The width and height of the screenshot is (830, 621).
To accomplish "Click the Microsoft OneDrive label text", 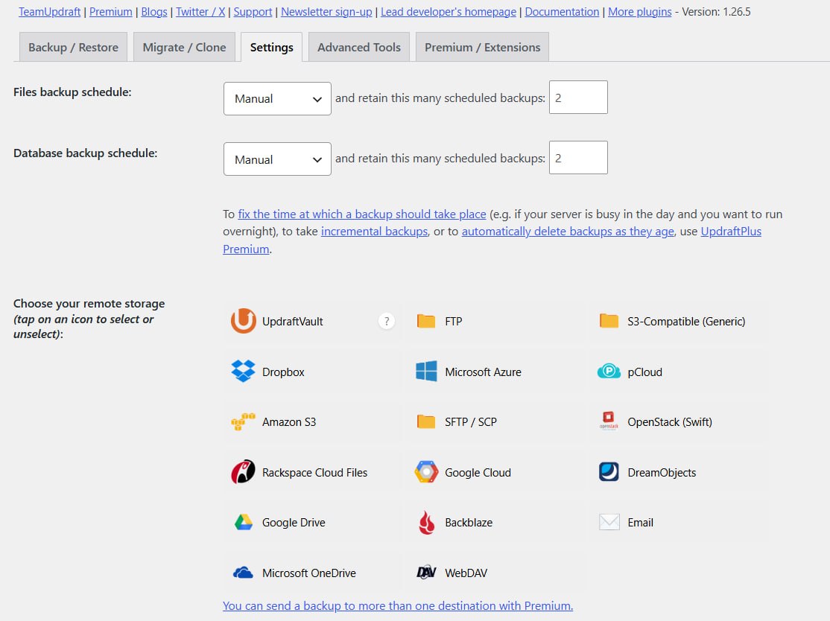I will tap(308, 573).
